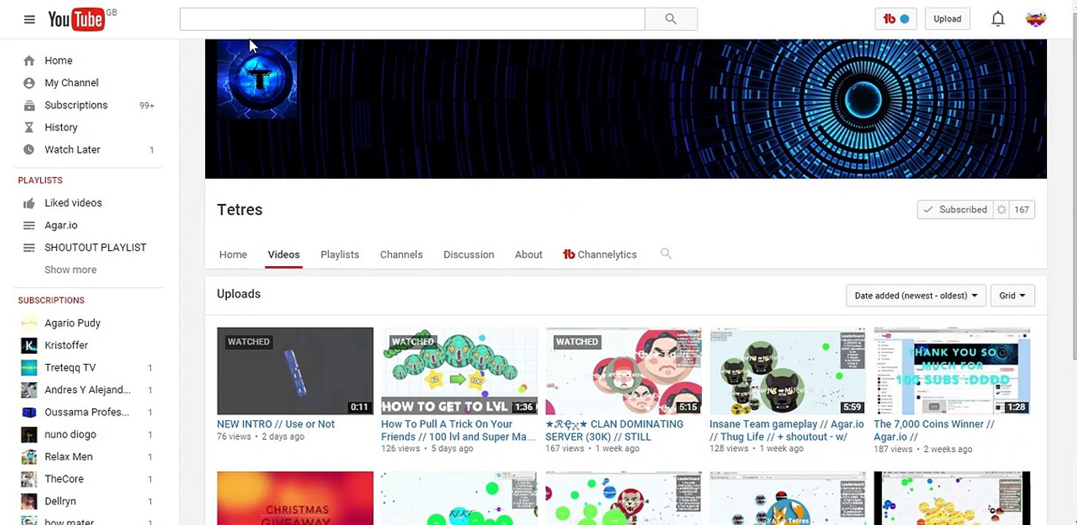The image size is (1077, 525).
Task: Click the Uploads section heading
Action: 239,294
